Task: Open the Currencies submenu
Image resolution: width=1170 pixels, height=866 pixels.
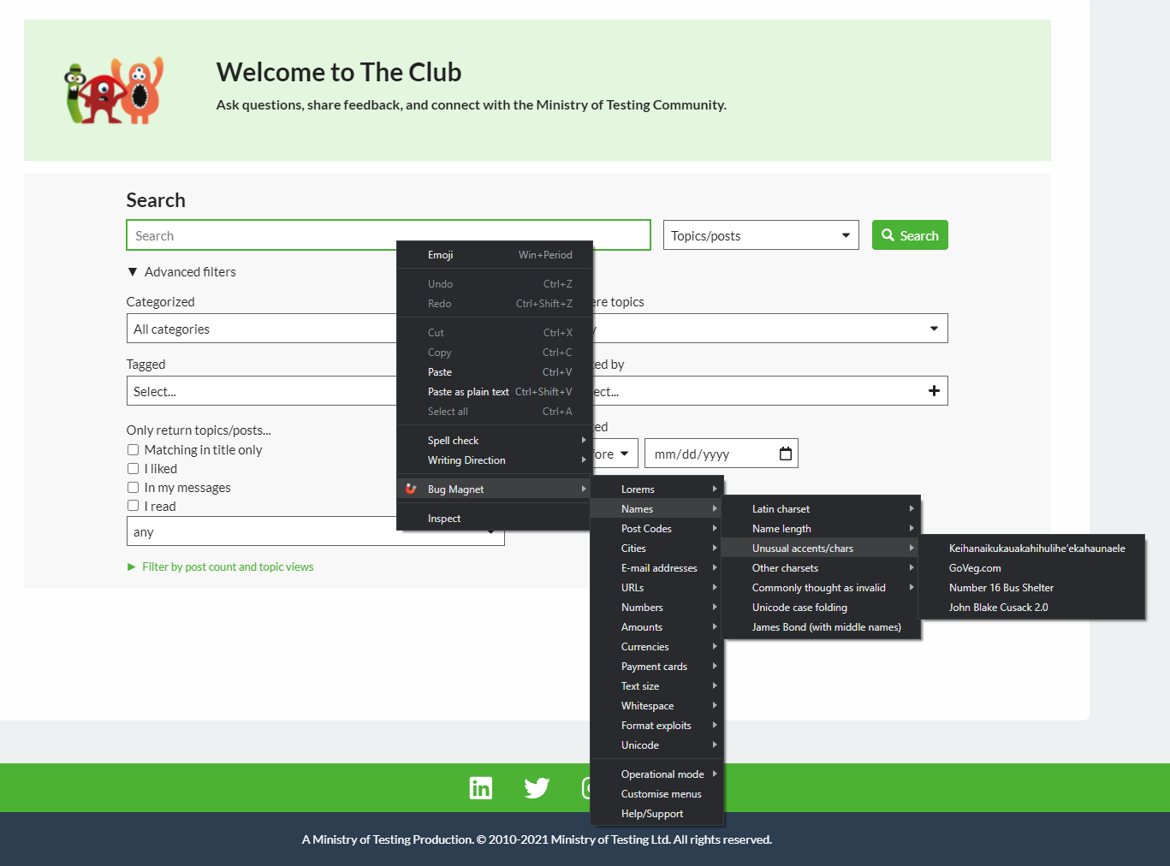Action: [657, 647]
